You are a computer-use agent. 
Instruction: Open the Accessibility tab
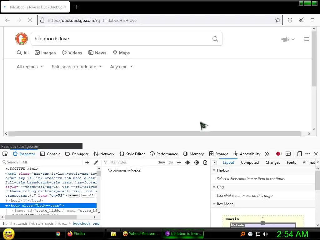point(247,154)
